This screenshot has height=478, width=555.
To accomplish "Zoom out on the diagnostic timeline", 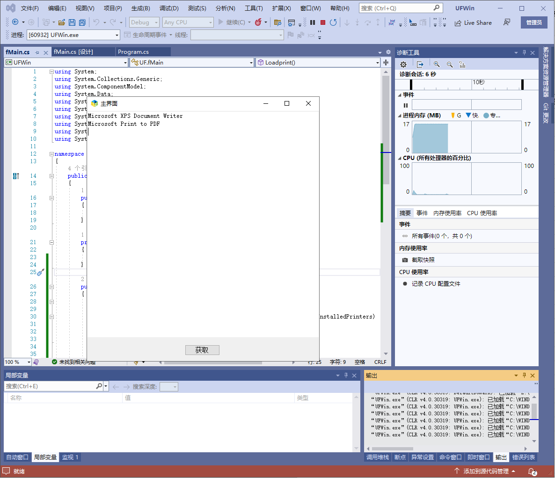I will (x=450, y=65).
